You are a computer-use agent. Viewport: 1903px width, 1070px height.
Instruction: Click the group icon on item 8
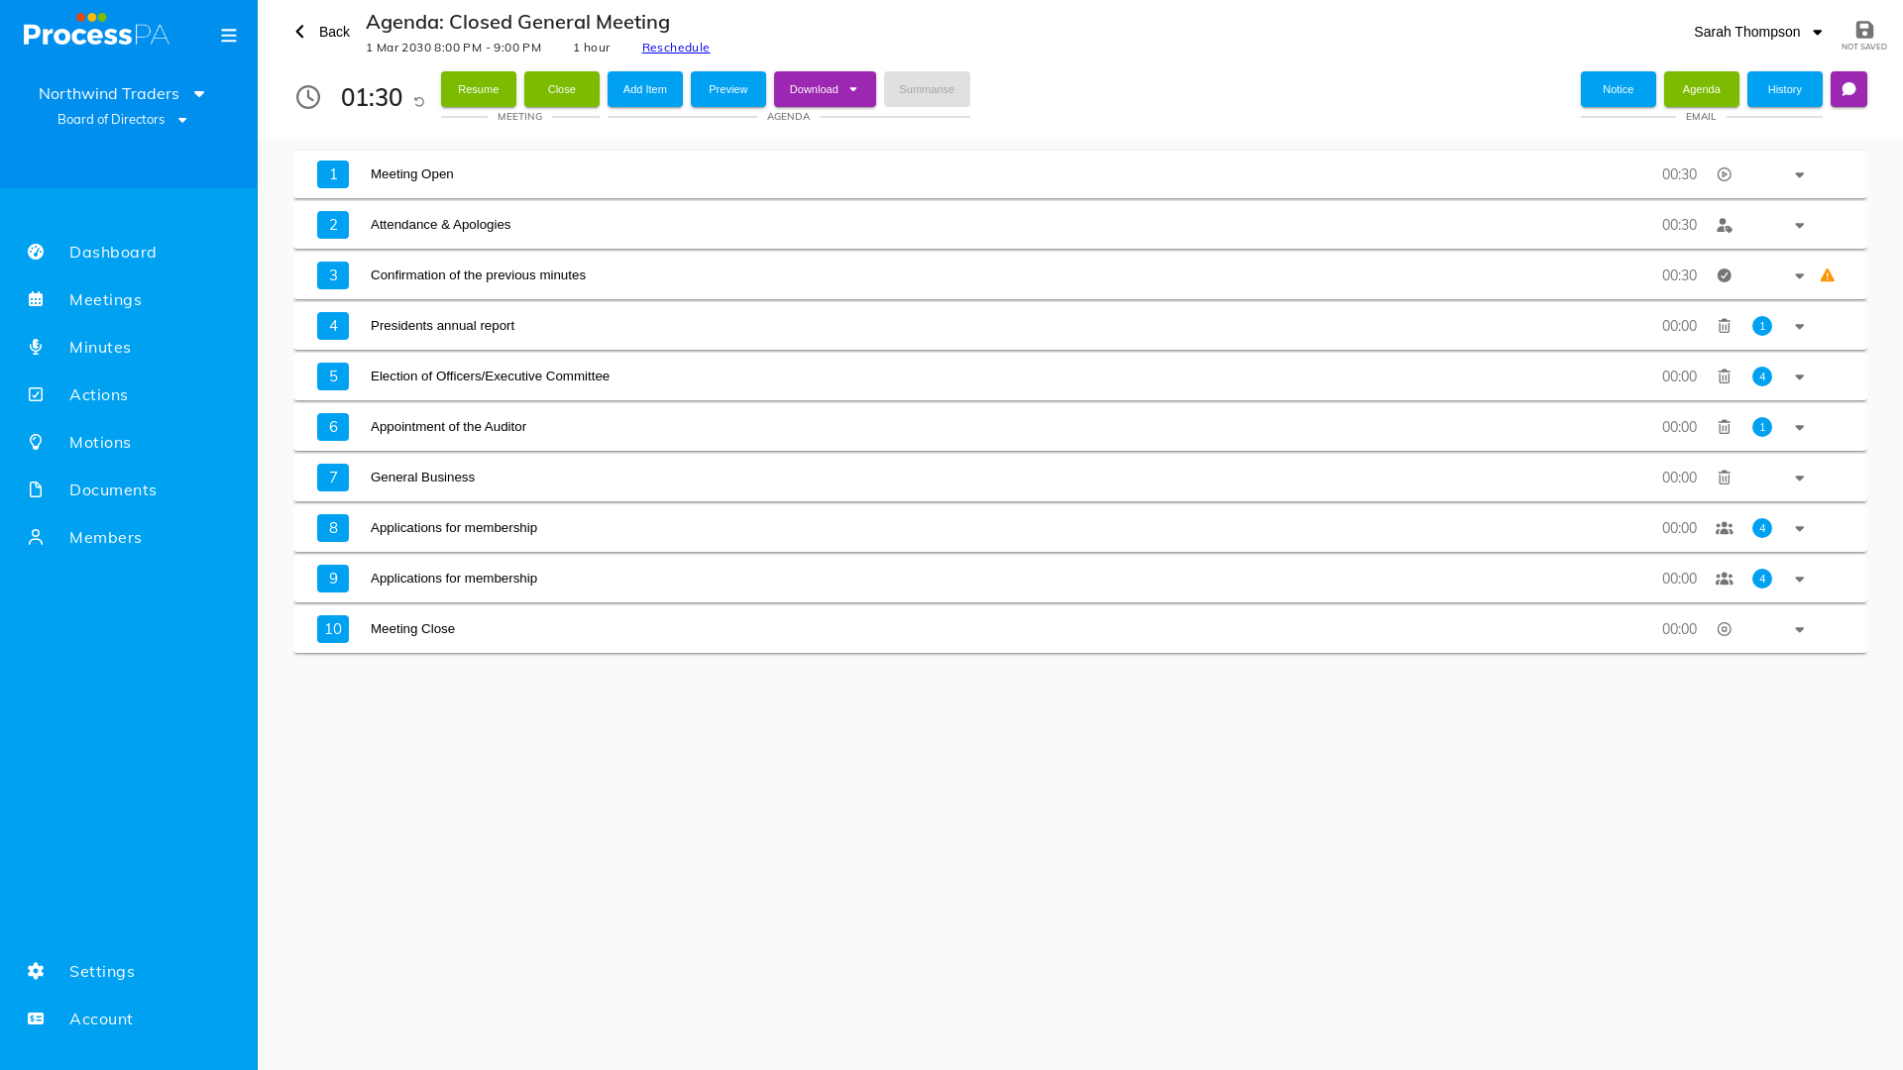pos(1725,528)
